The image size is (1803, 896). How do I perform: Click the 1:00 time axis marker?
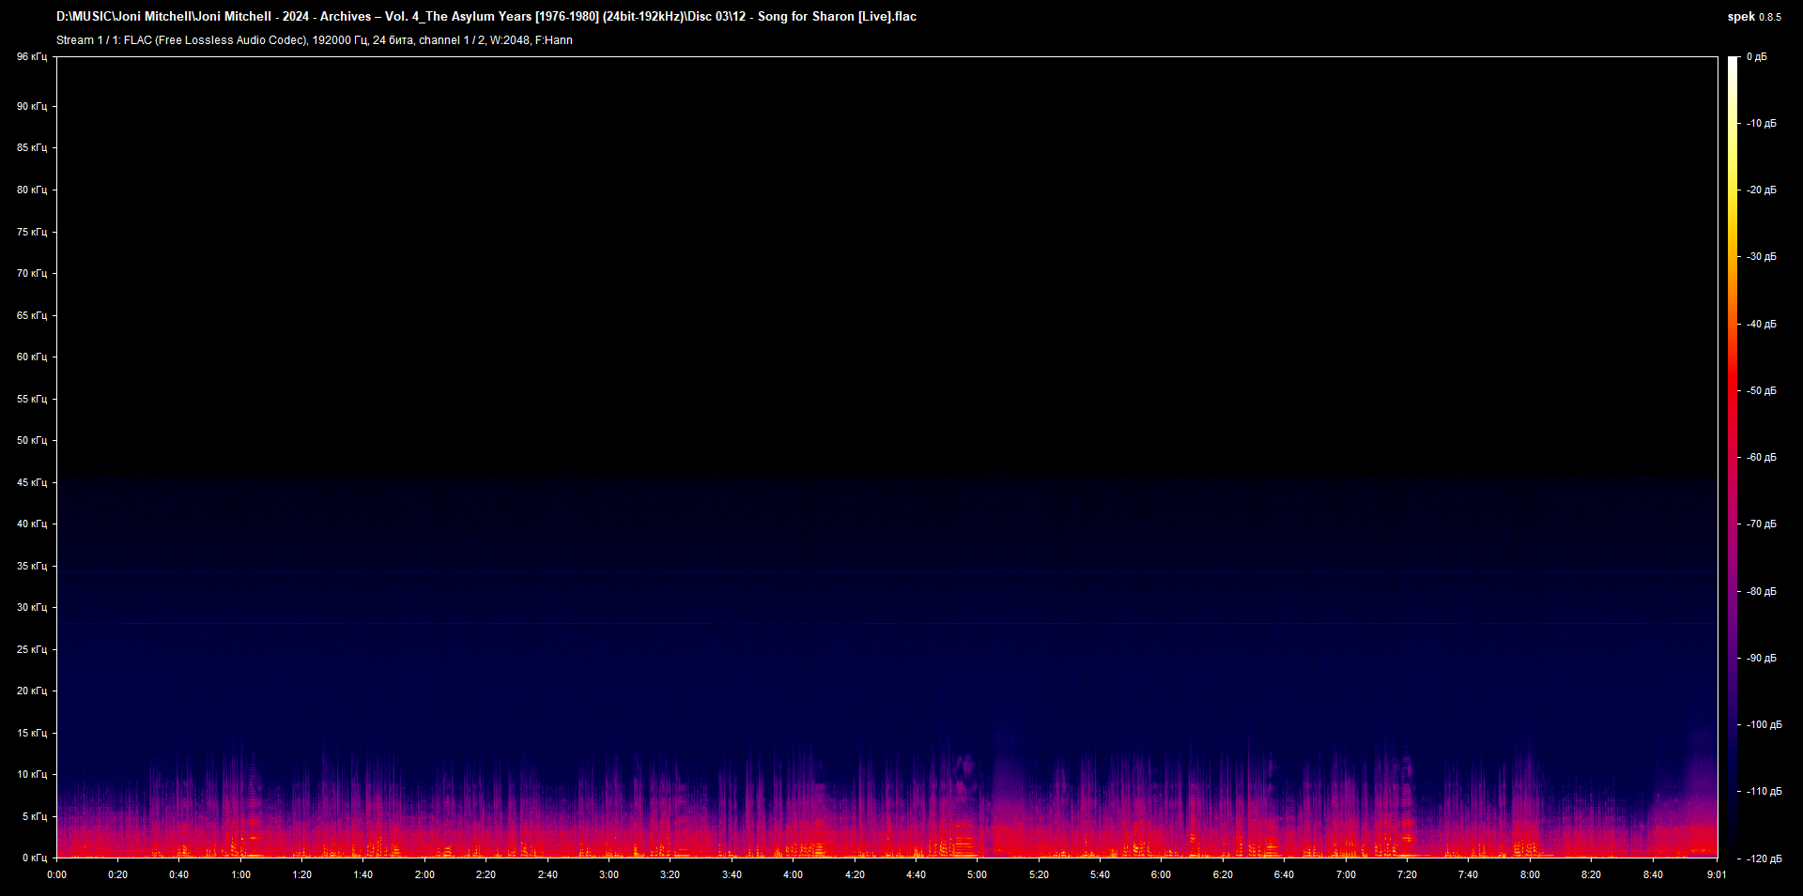pos(240,874)
